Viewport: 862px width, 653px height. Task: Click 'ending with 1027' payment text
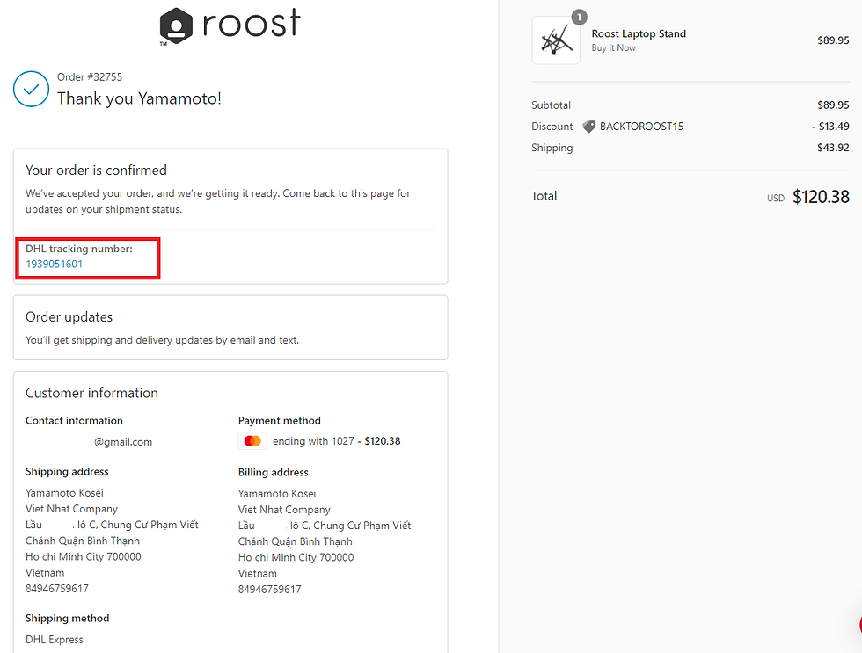[x=313, y=441]
